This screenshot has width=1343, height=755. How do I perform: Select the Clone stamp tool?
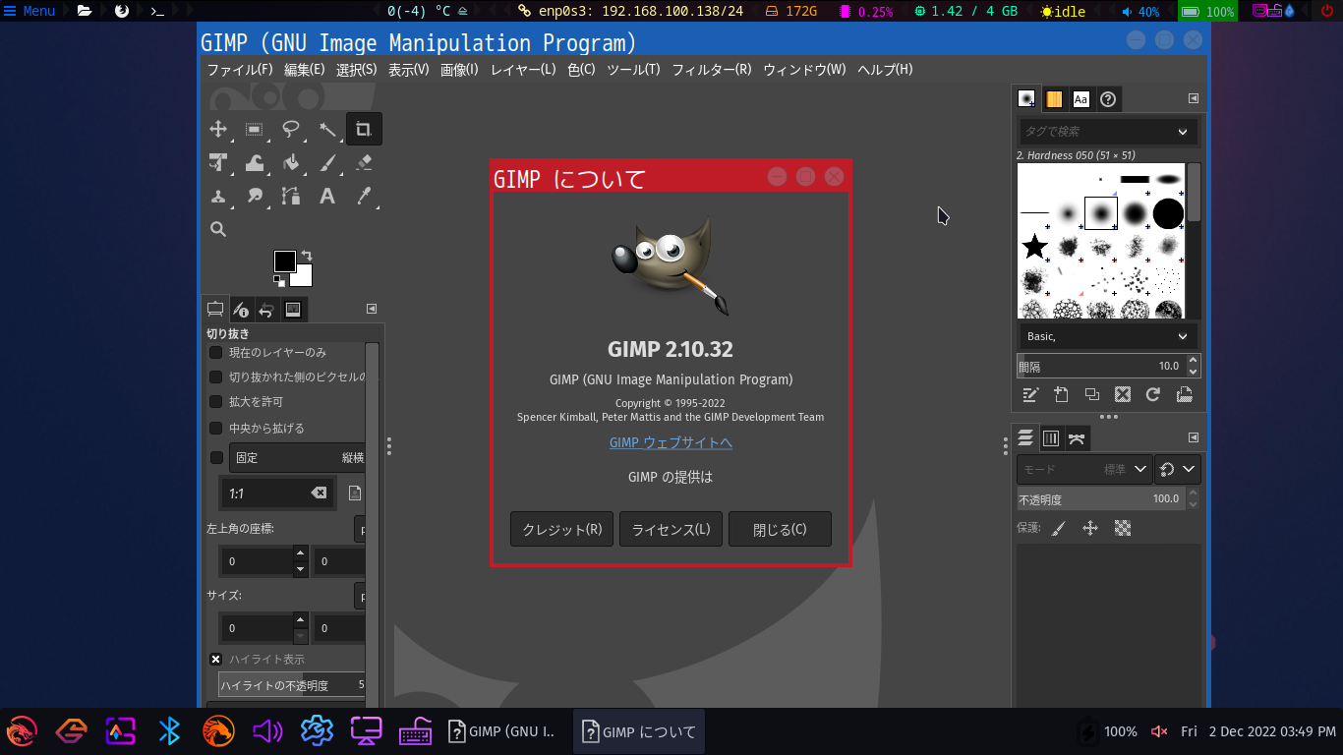tap(218, 196)
